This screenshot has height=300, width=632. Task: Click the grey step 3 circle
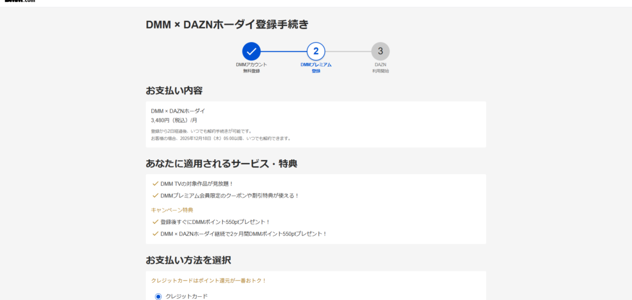380,51
